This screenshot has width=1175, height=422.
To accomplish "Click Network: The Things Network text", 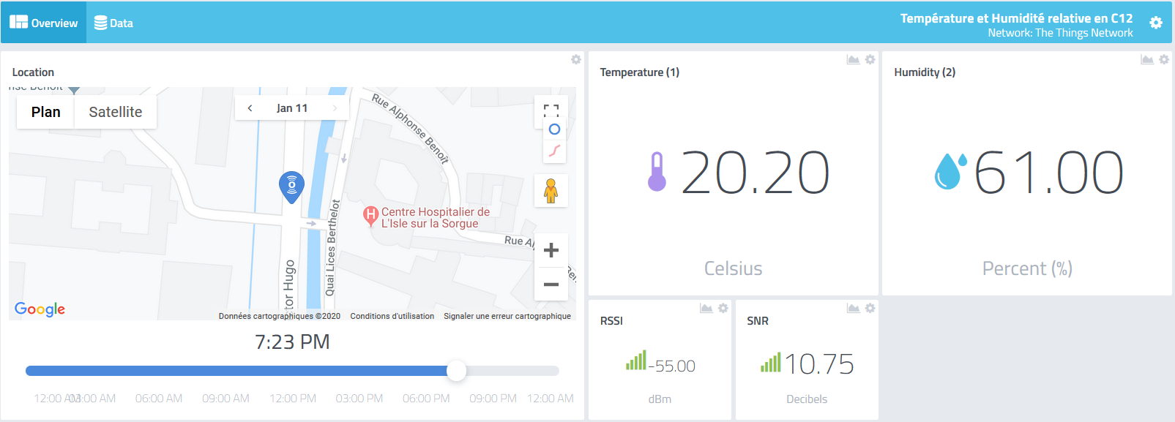I will click(x=1060, y=33).
